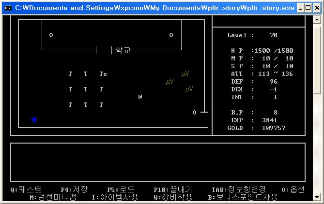Viewport: 324px width, 204px height.
Task: Click the INT 1 stat line
Action: point(254,97)
